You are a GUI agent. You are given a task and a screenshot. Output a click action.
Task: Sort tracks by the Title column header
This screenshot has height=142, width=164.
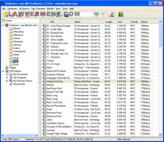[57, 22]
